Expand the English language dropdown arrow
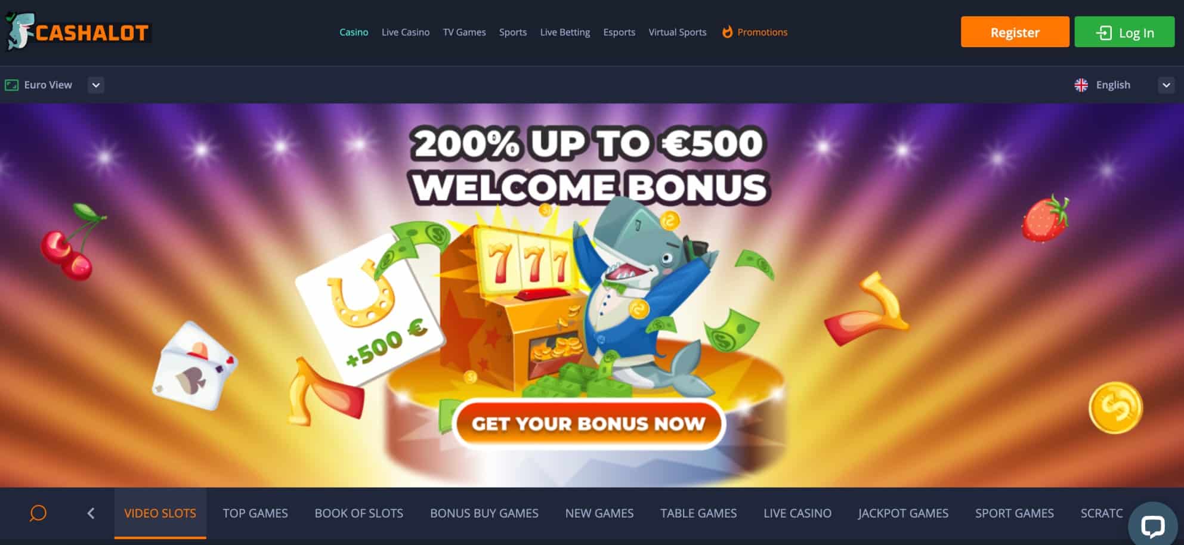This screenshot has height=545, width=1184. pyautogui.click(x=1166, y=85)
